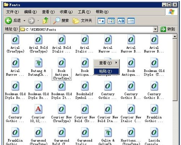Select Bookman Old Style (T... font
Screen dimensions: 181x145
pos(154,67)
